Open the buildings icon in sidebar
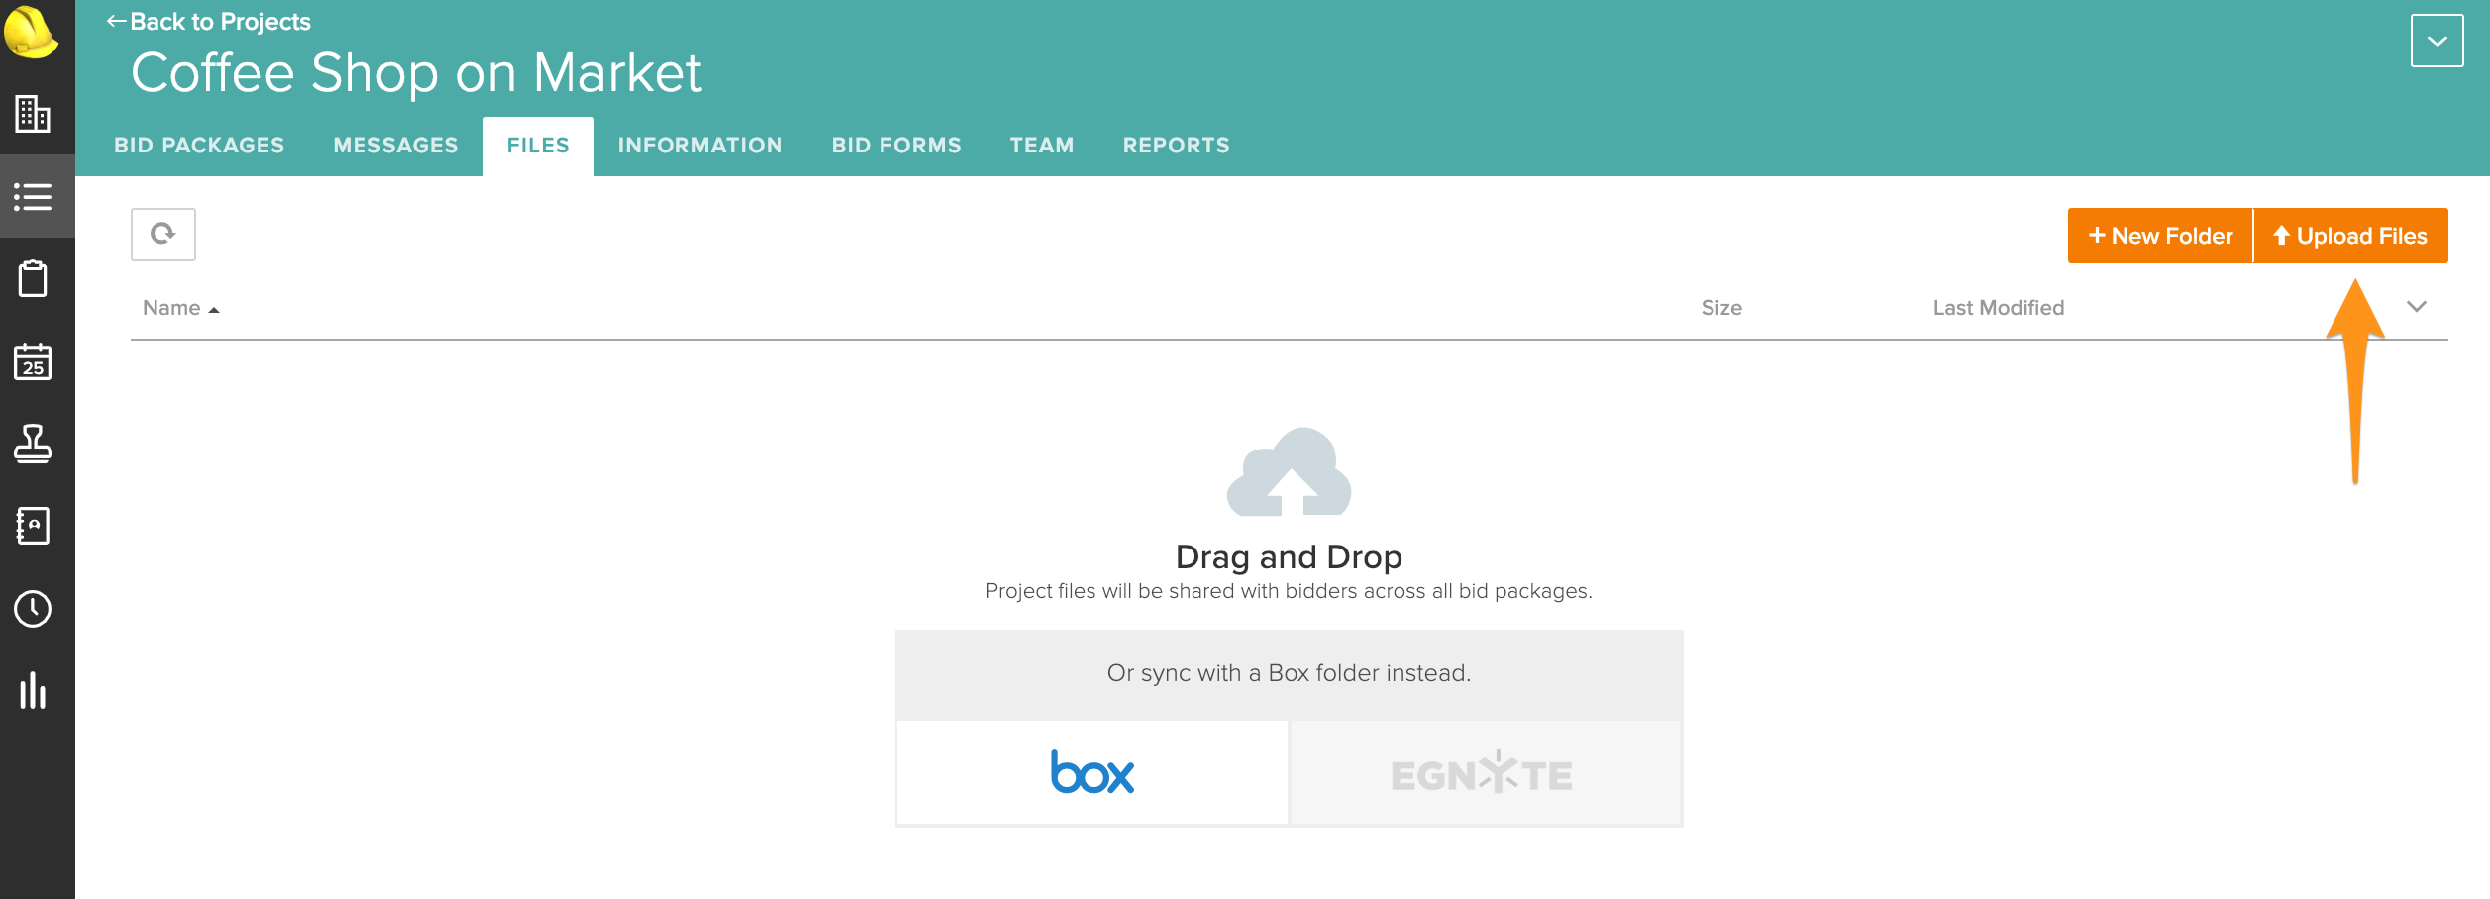 click(33, 114)
